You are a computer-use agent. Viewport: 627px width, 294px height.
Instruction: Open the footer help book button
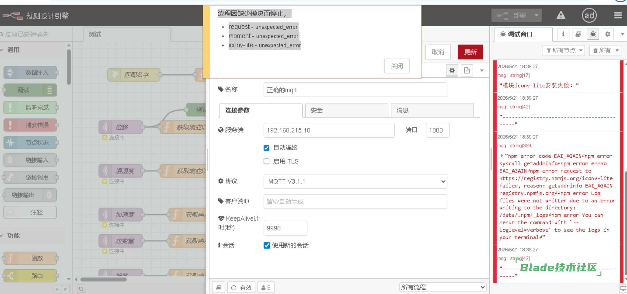[x=219, y=288]
